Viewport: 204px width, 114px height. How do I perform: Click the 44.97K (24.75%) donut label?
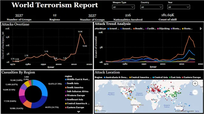52,107
